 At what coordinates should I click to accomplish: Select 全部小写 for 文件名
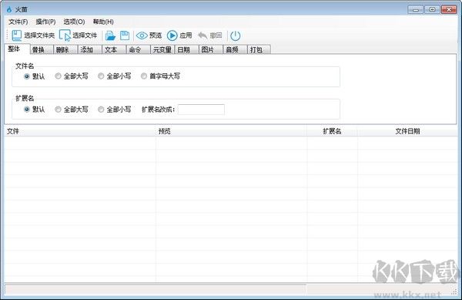coord(101,76)
